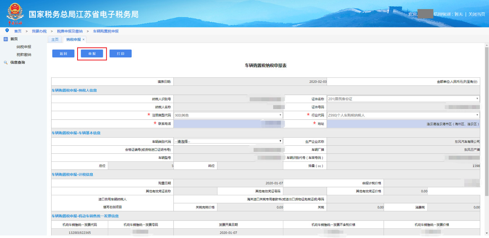Click the 车辆购置税申报-计税信息 section heading
The image size is (489, 238).
pos(72,174)
